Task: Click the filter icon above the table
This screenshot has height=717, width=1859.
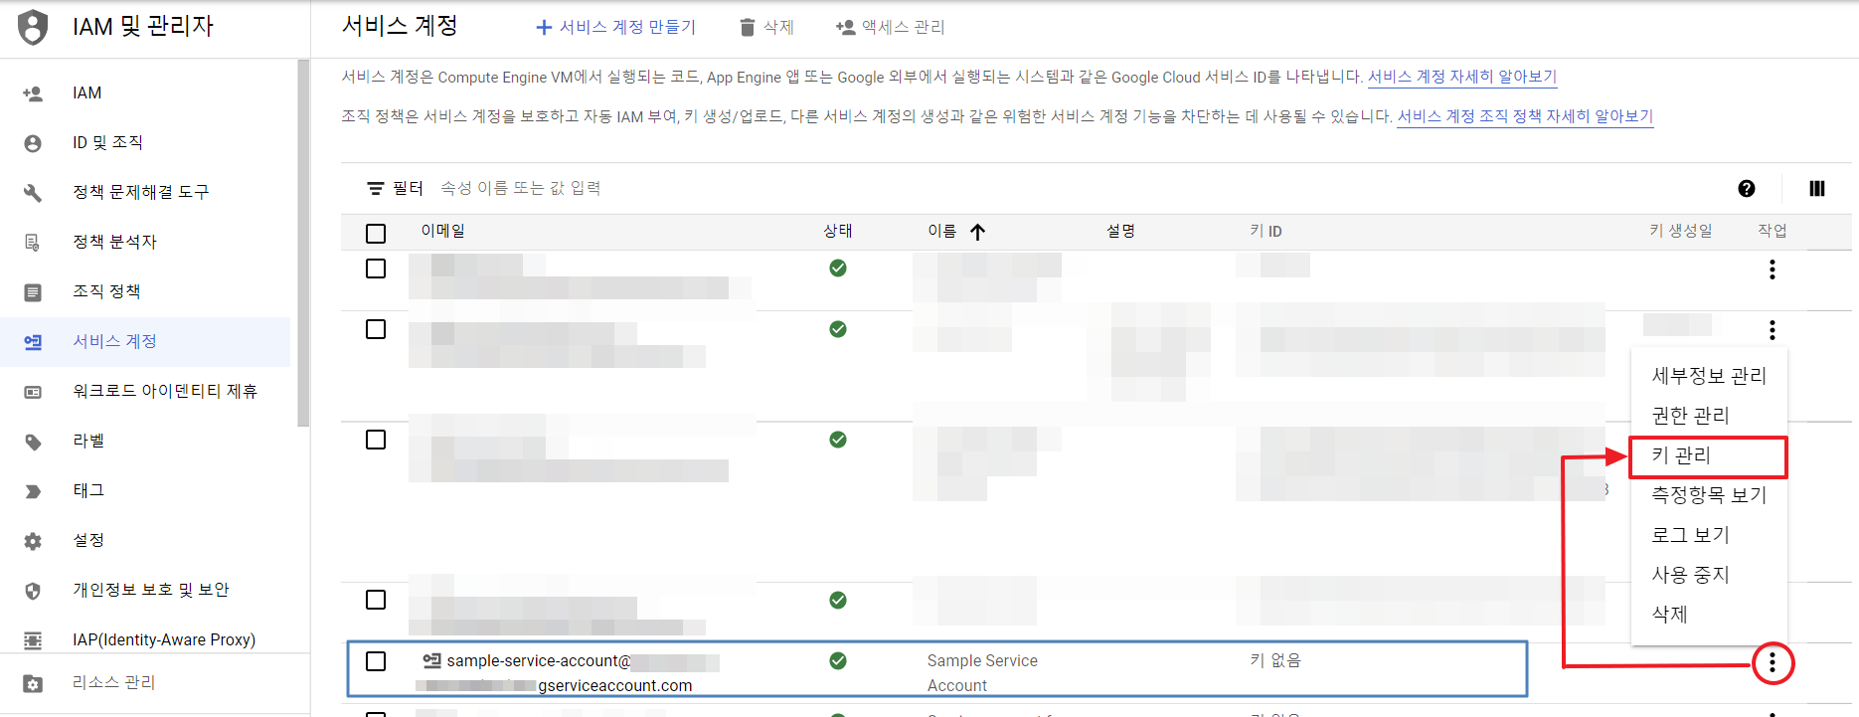Action: (375, 189)
